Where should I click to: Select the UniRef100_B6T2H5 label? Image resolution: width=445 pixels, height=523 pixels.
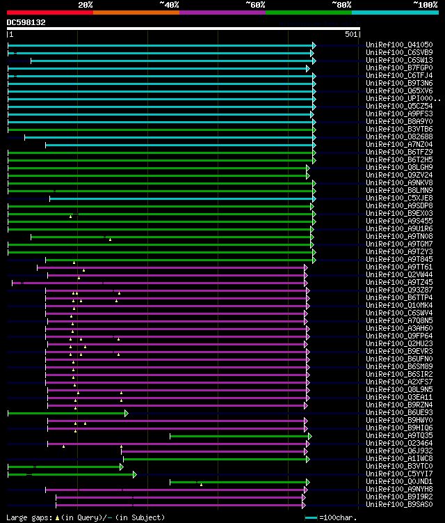click(399, 159)
